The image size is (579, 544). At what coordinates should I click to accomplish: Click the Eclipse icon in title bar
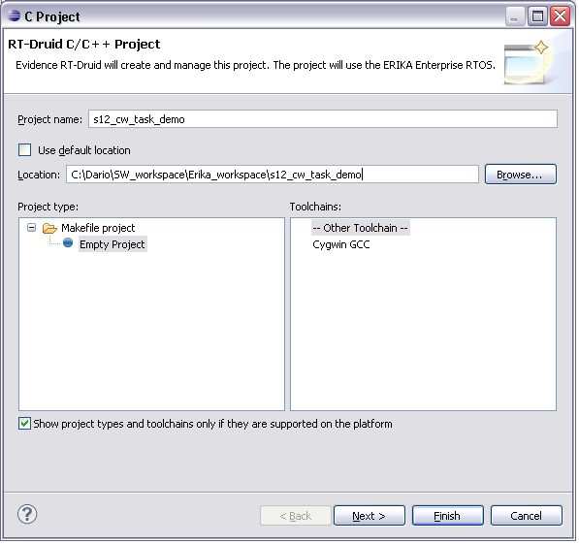point(14,16)
